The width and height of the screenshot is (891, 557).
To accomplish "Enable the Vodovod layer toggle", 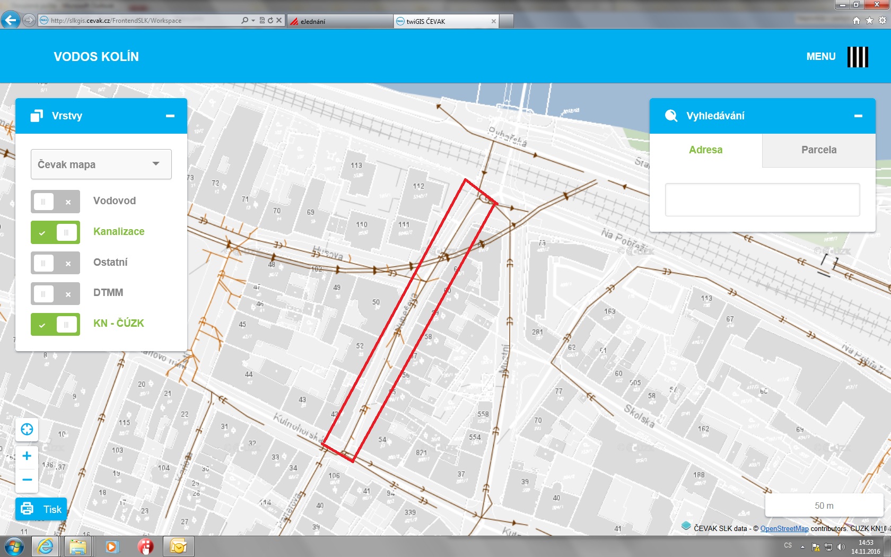I will [55, 202].
